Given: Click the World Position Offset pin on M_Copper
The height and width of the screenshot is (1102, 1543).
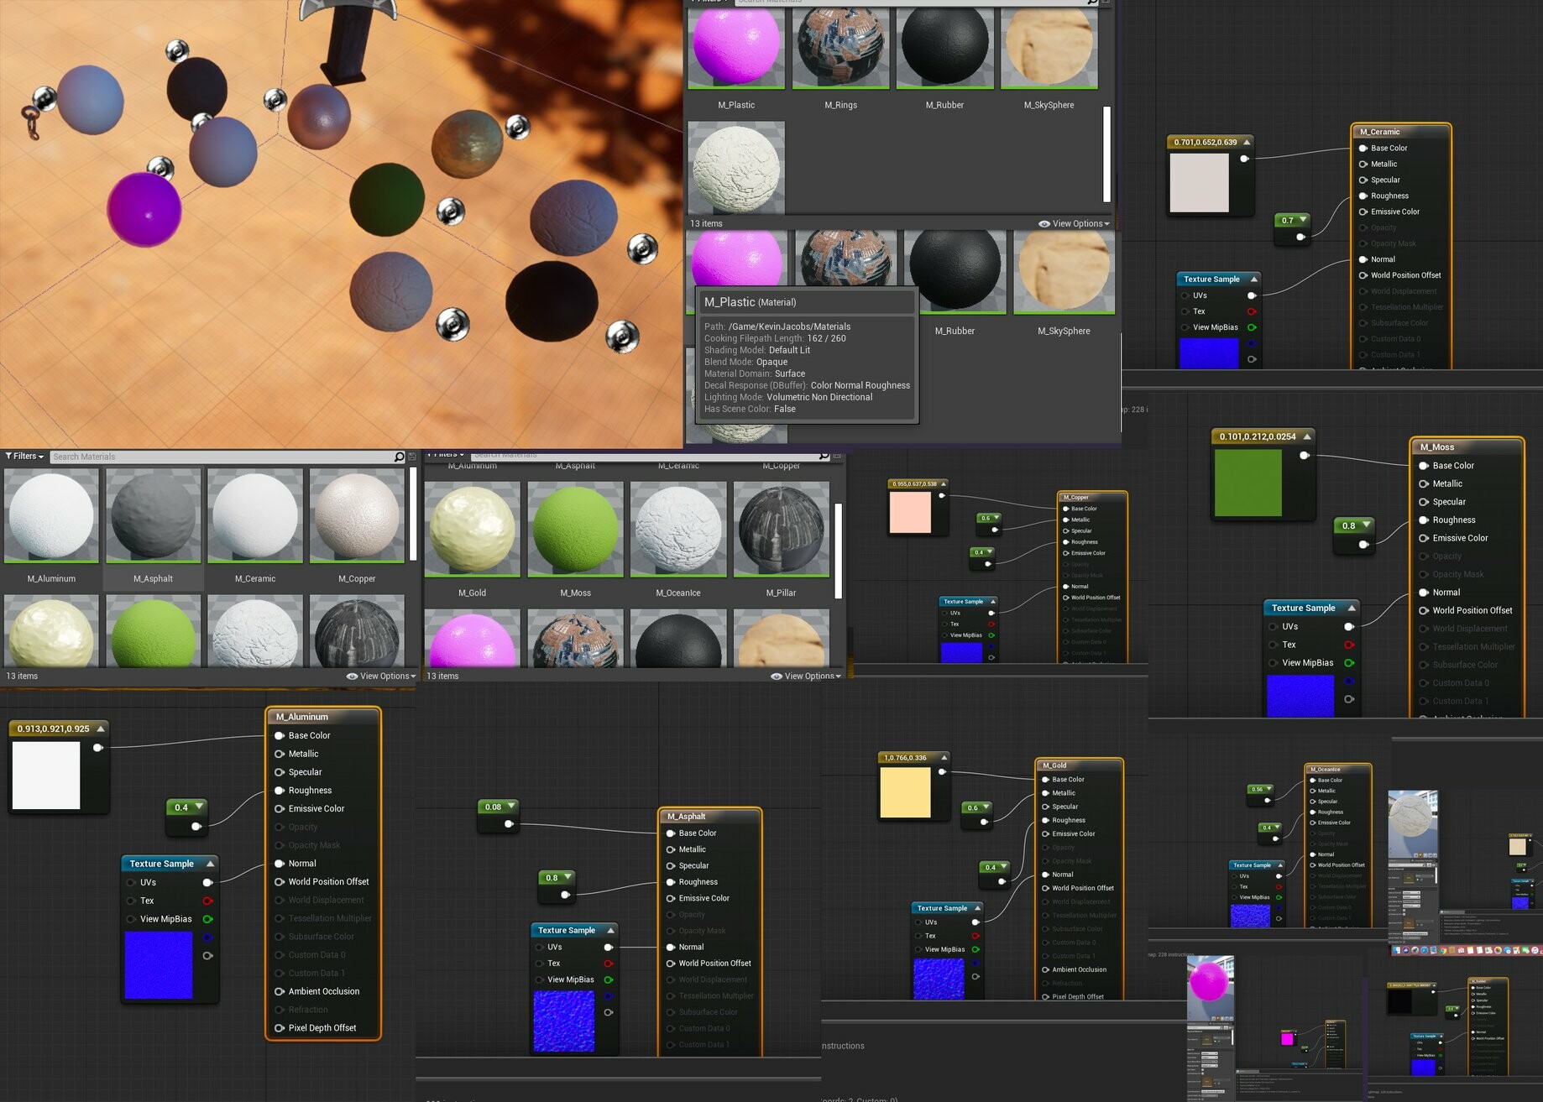Looking at the screenshot, I should tap(1064, 598).
